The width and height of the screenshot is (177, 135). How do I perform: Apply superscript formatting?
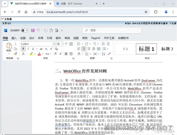(x=51, y=49)
